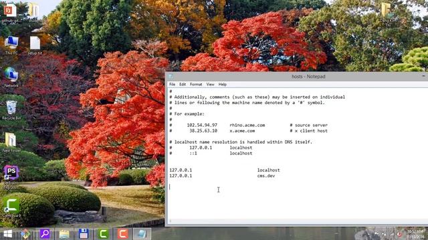Open the Format menu in Notepad
The image size is (428, 240).
196,85
